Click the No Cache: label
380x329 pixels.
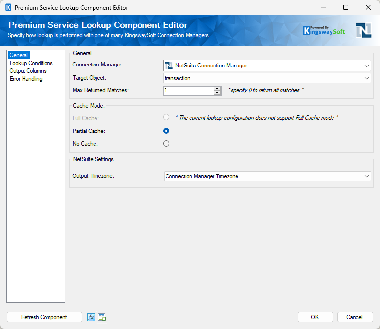85,143
